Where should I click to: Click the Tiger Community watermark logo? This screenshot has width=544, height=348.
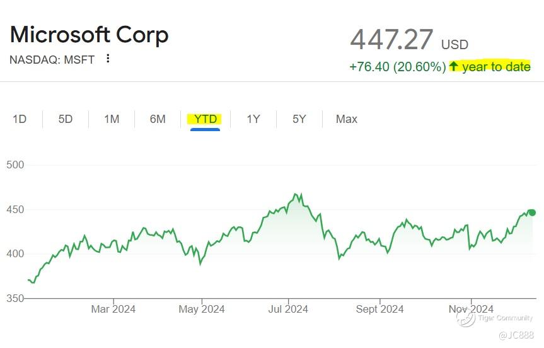point(466,318)
